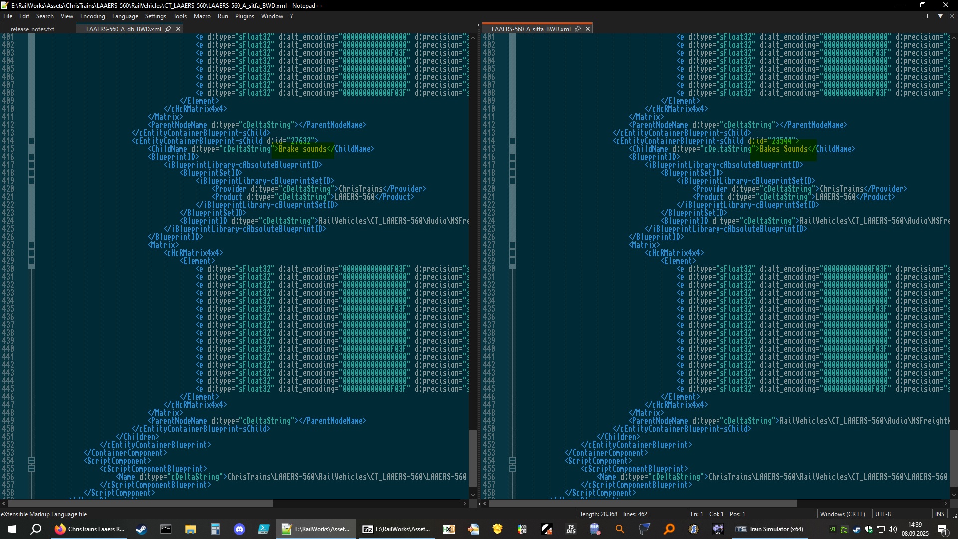Open the Encoding menu
958x539 pixels.
click(x=93, y=16)
